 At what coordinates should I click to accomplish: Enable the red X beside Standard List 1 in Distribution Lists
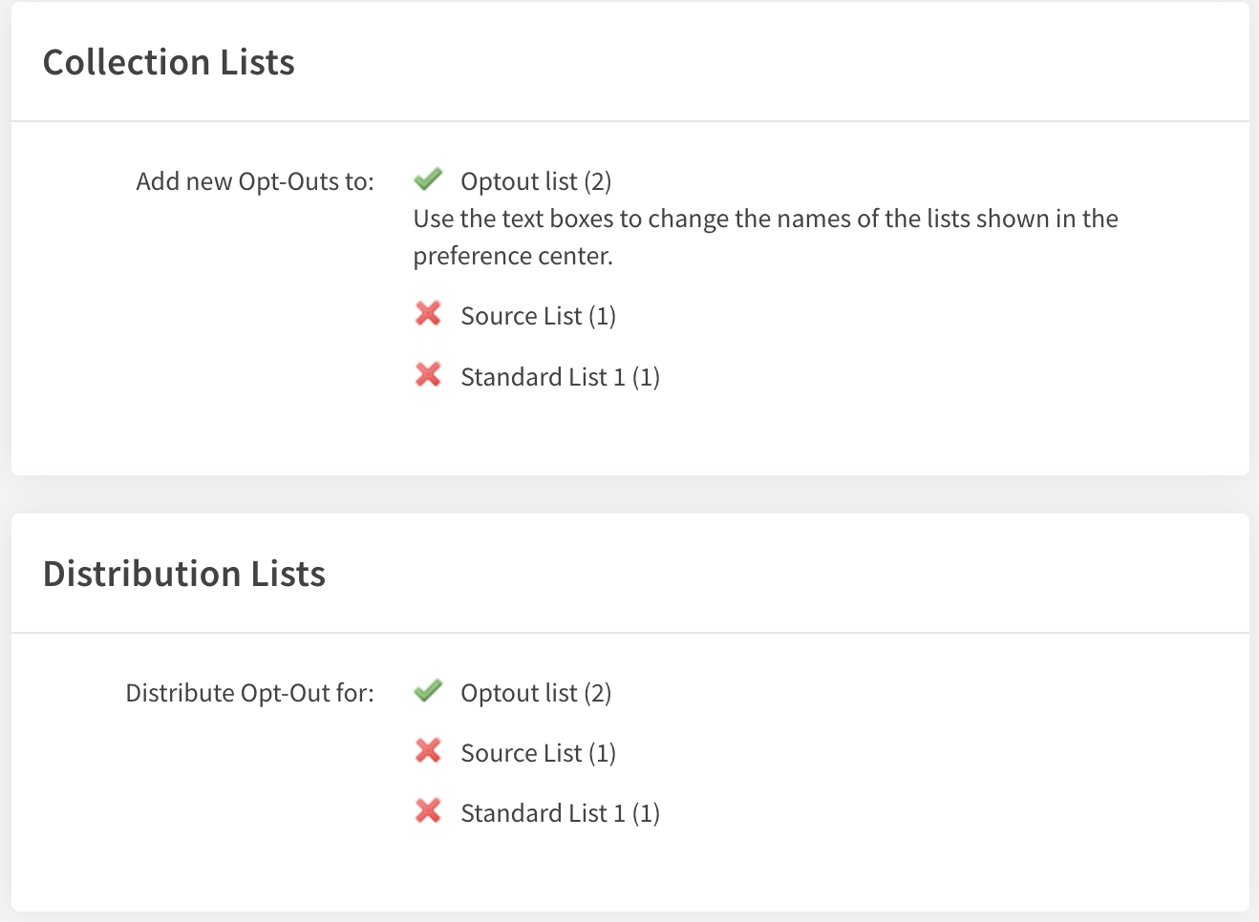tap(428, 810)
